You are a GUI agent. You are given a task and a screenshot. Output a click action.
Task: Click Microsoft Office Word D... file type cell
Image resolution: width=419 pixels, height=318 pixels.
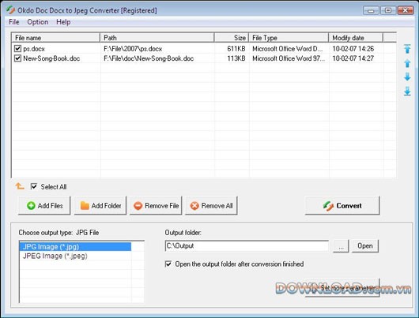[x=288, y=49]
